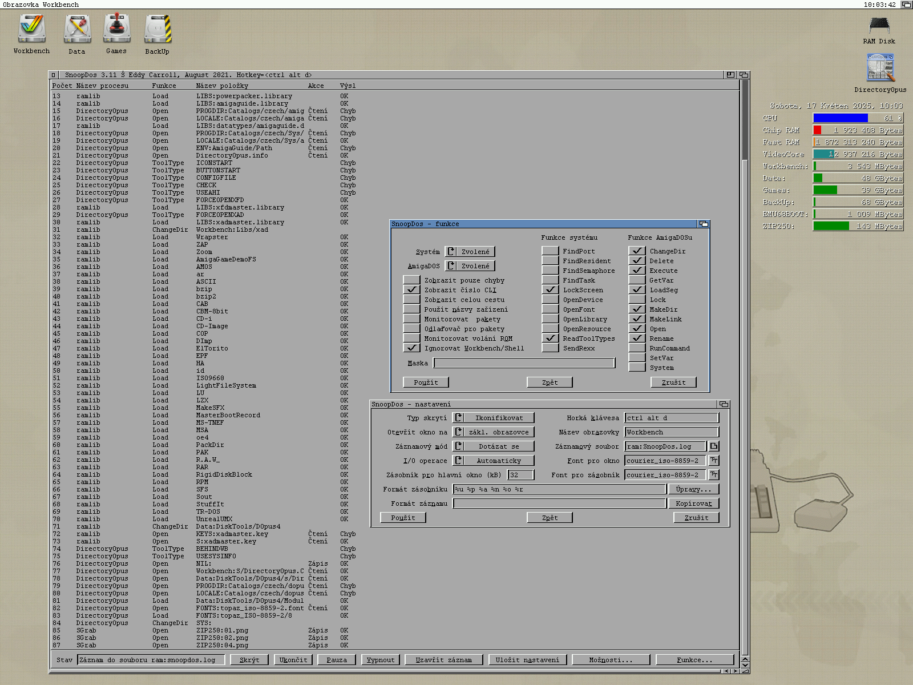Open the Data drive icon
This screenshot has width=913, height=685.
(77, 30)
